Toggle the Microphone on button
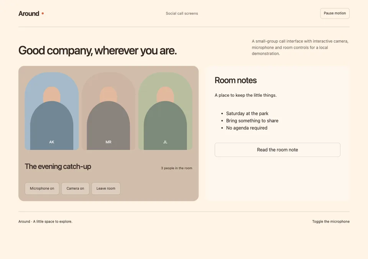The width and height of the screenshot is (368, 259). [x=42, y=188]
